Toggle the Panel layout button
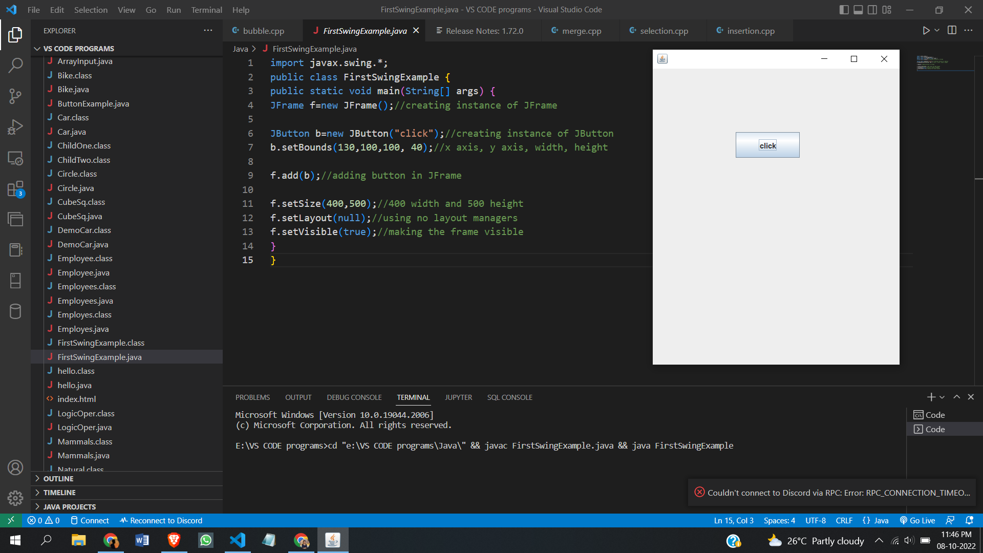This screenshot has height=553, width=983. point(858,10)
